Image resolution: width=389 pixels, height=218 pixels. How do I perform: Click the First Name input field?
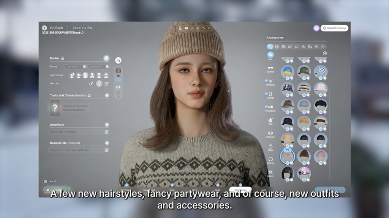click(75, 67)
